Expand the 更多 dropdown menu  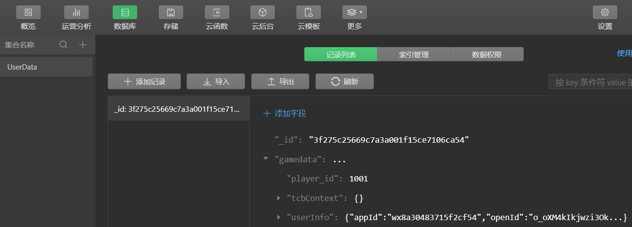355,12
